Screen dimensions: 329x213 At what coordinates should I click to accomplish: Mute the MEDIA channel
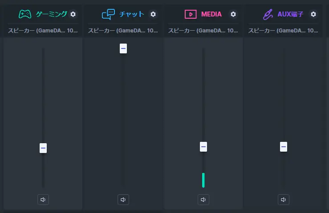[x=203, y=200]
